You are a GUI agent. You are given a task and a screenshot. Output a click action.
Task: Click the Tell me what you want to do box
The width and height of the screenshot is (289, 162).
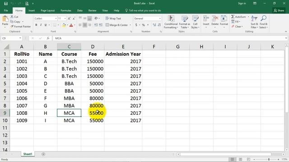tap(143, 10)
